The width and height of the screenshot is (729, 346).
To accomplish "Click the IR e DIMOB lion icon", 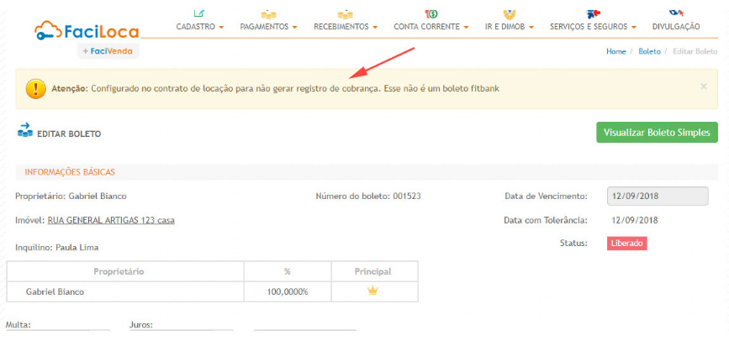I will click(x=508, y=13).
